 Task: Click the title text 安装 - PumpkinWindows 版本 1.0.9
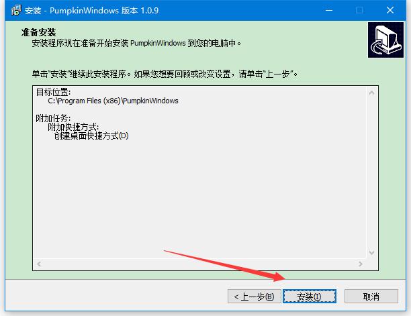click(92, 11)
